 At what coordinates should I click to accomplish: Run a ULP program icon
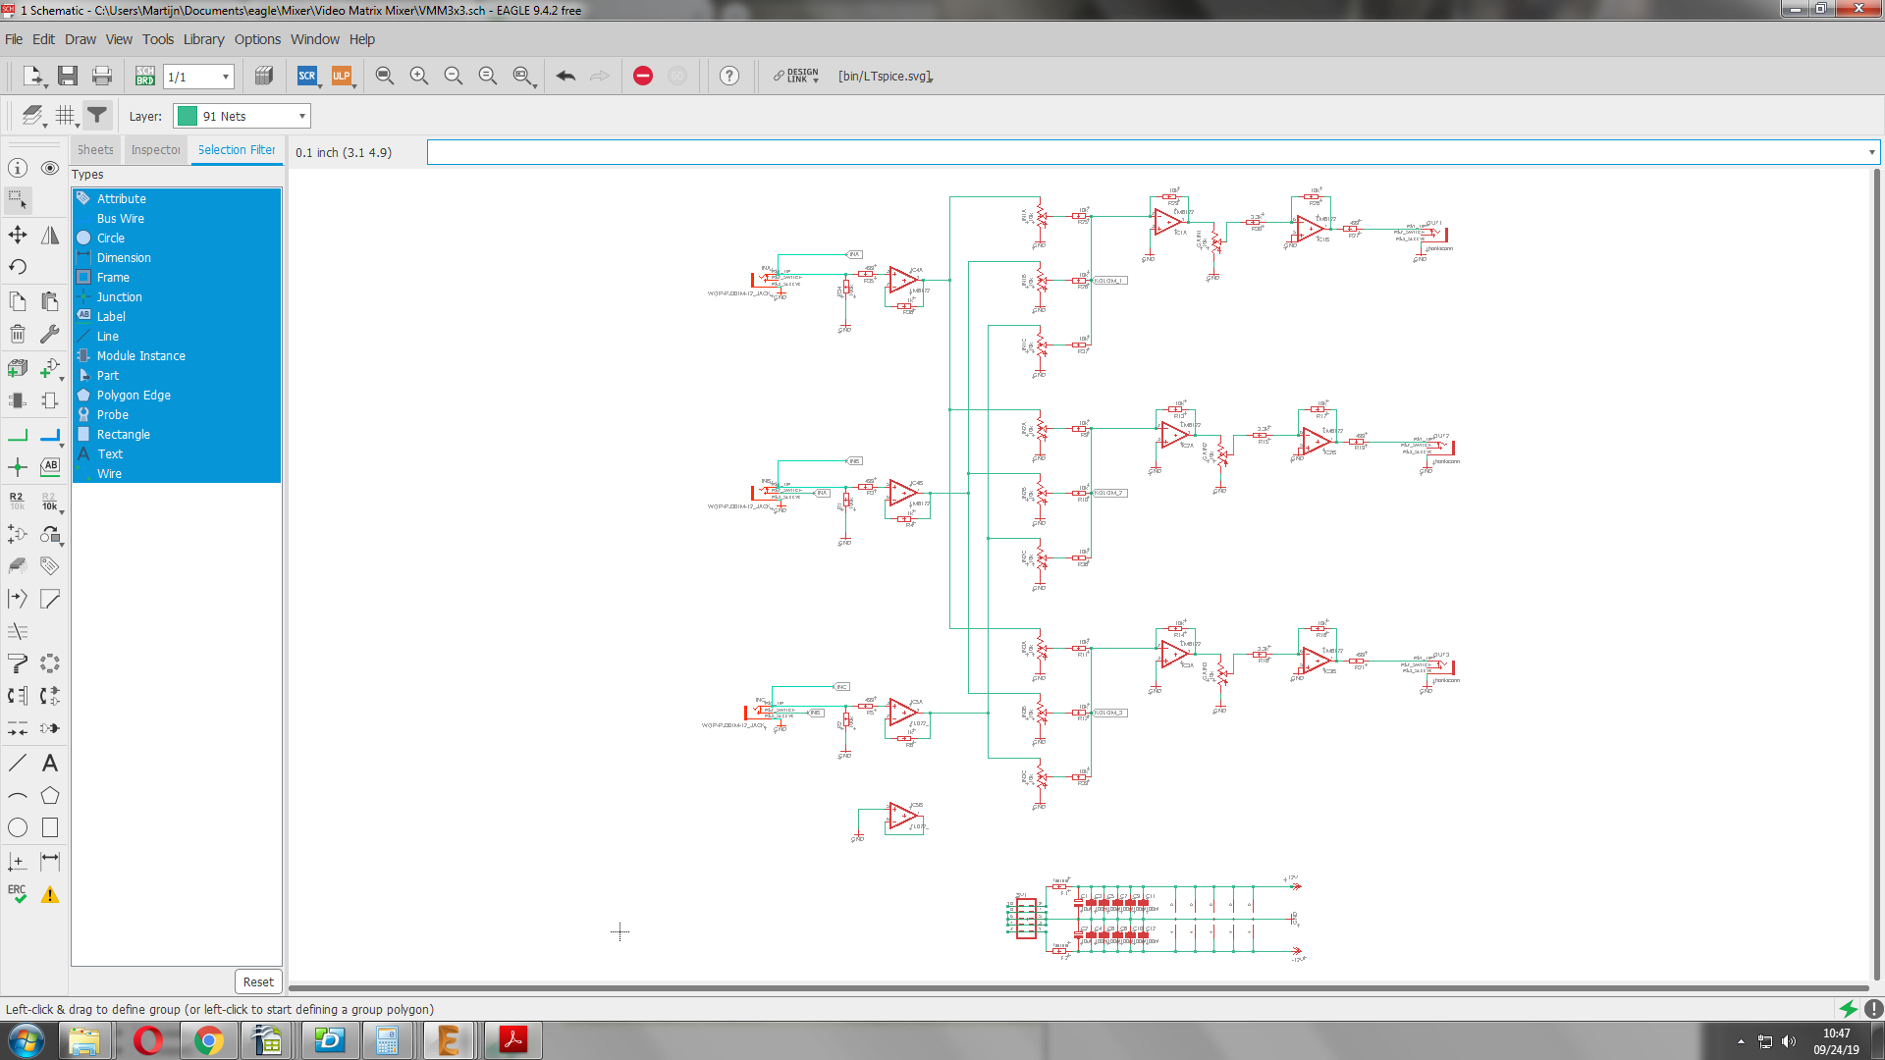click(x=341, y=76)
